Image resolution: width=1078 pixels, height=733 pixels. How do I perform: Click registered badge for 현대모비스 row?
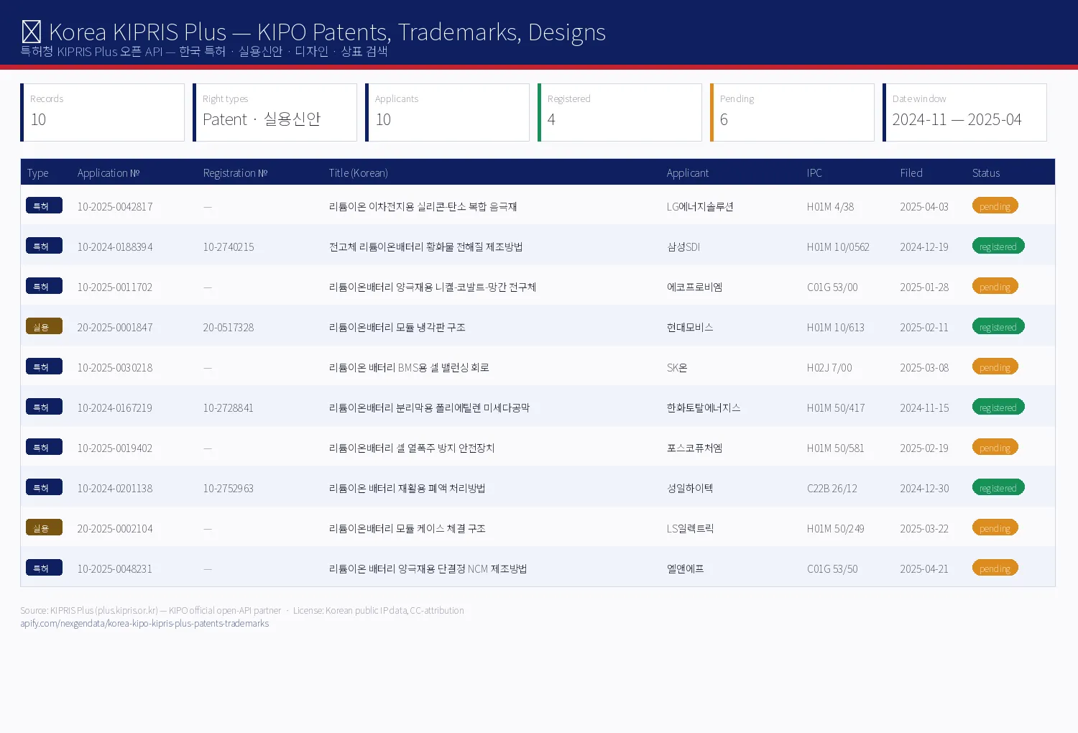pyautogui.click(x=998, y=326)
